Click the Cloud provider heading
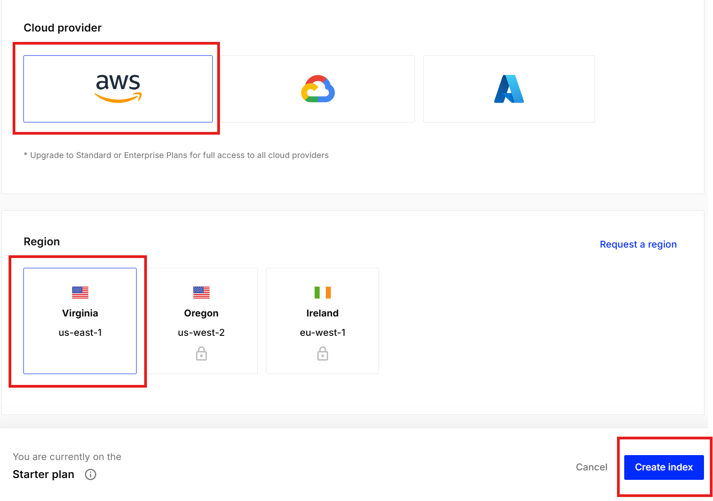Viewport: 713px width, 501px height. (x=63, y=28)
